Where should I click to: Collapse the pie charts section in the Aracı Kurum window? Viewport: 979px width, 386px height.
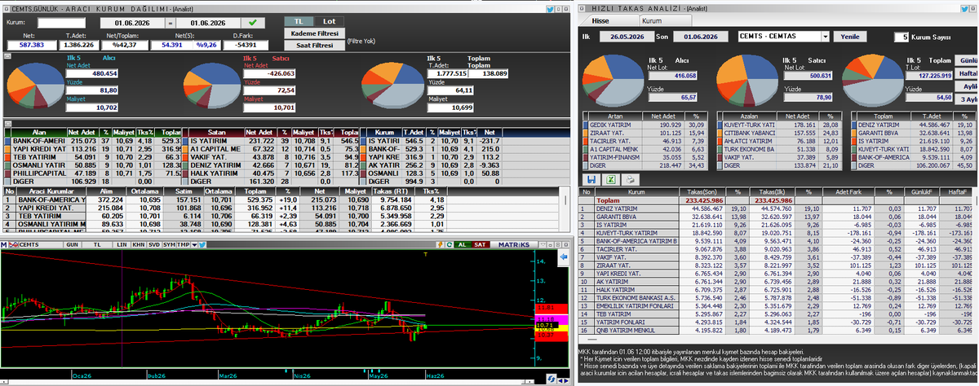click(7, 56)
